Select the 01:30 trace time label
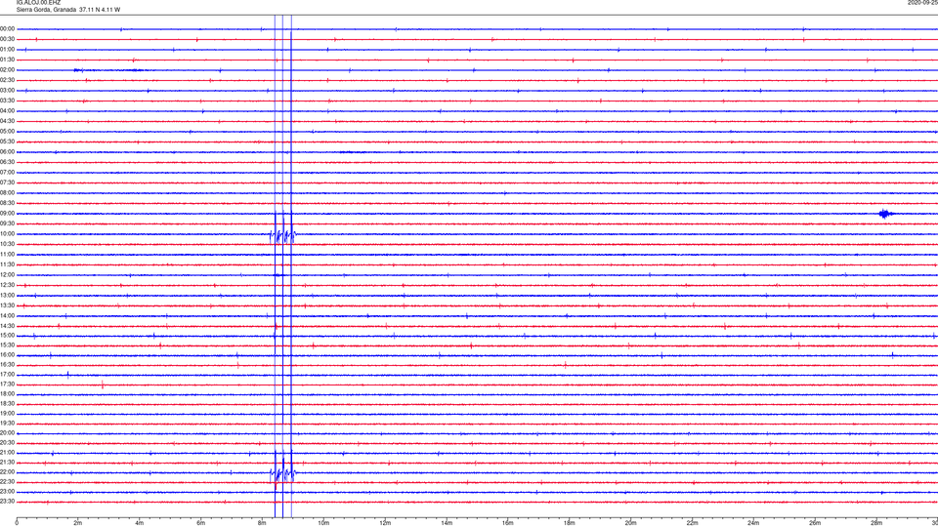 (x=8, y=60)
